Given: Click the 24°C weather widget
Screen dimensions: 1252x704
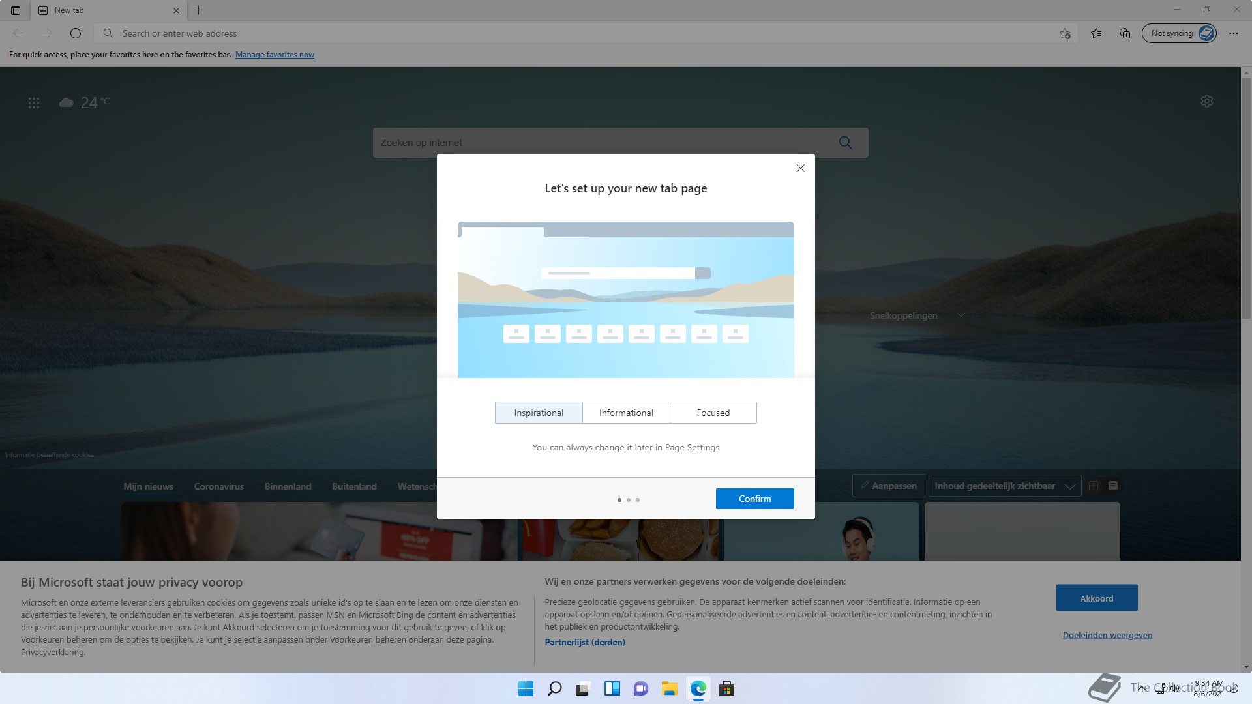Looking at the screenshot, I should pyautogui.click(x=85, y=102).
